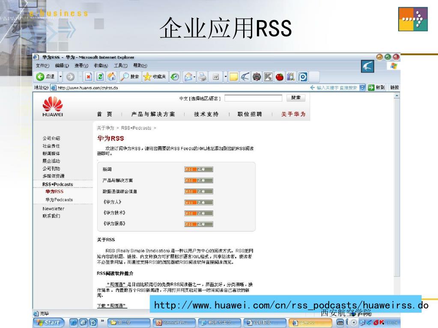The image size is (438, 328).
Task: Go to 首页 in Huawei navigation
Action: click(104, 114)
